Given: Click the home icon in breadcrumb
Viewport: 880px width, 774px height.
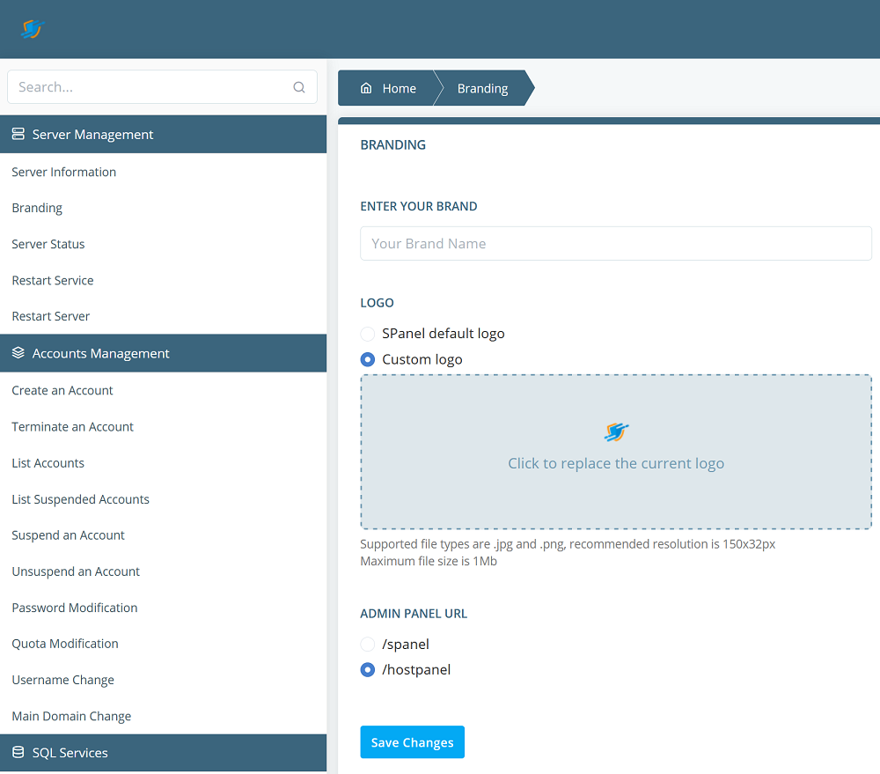Looking at the screenshot, I should coord(366,88).
